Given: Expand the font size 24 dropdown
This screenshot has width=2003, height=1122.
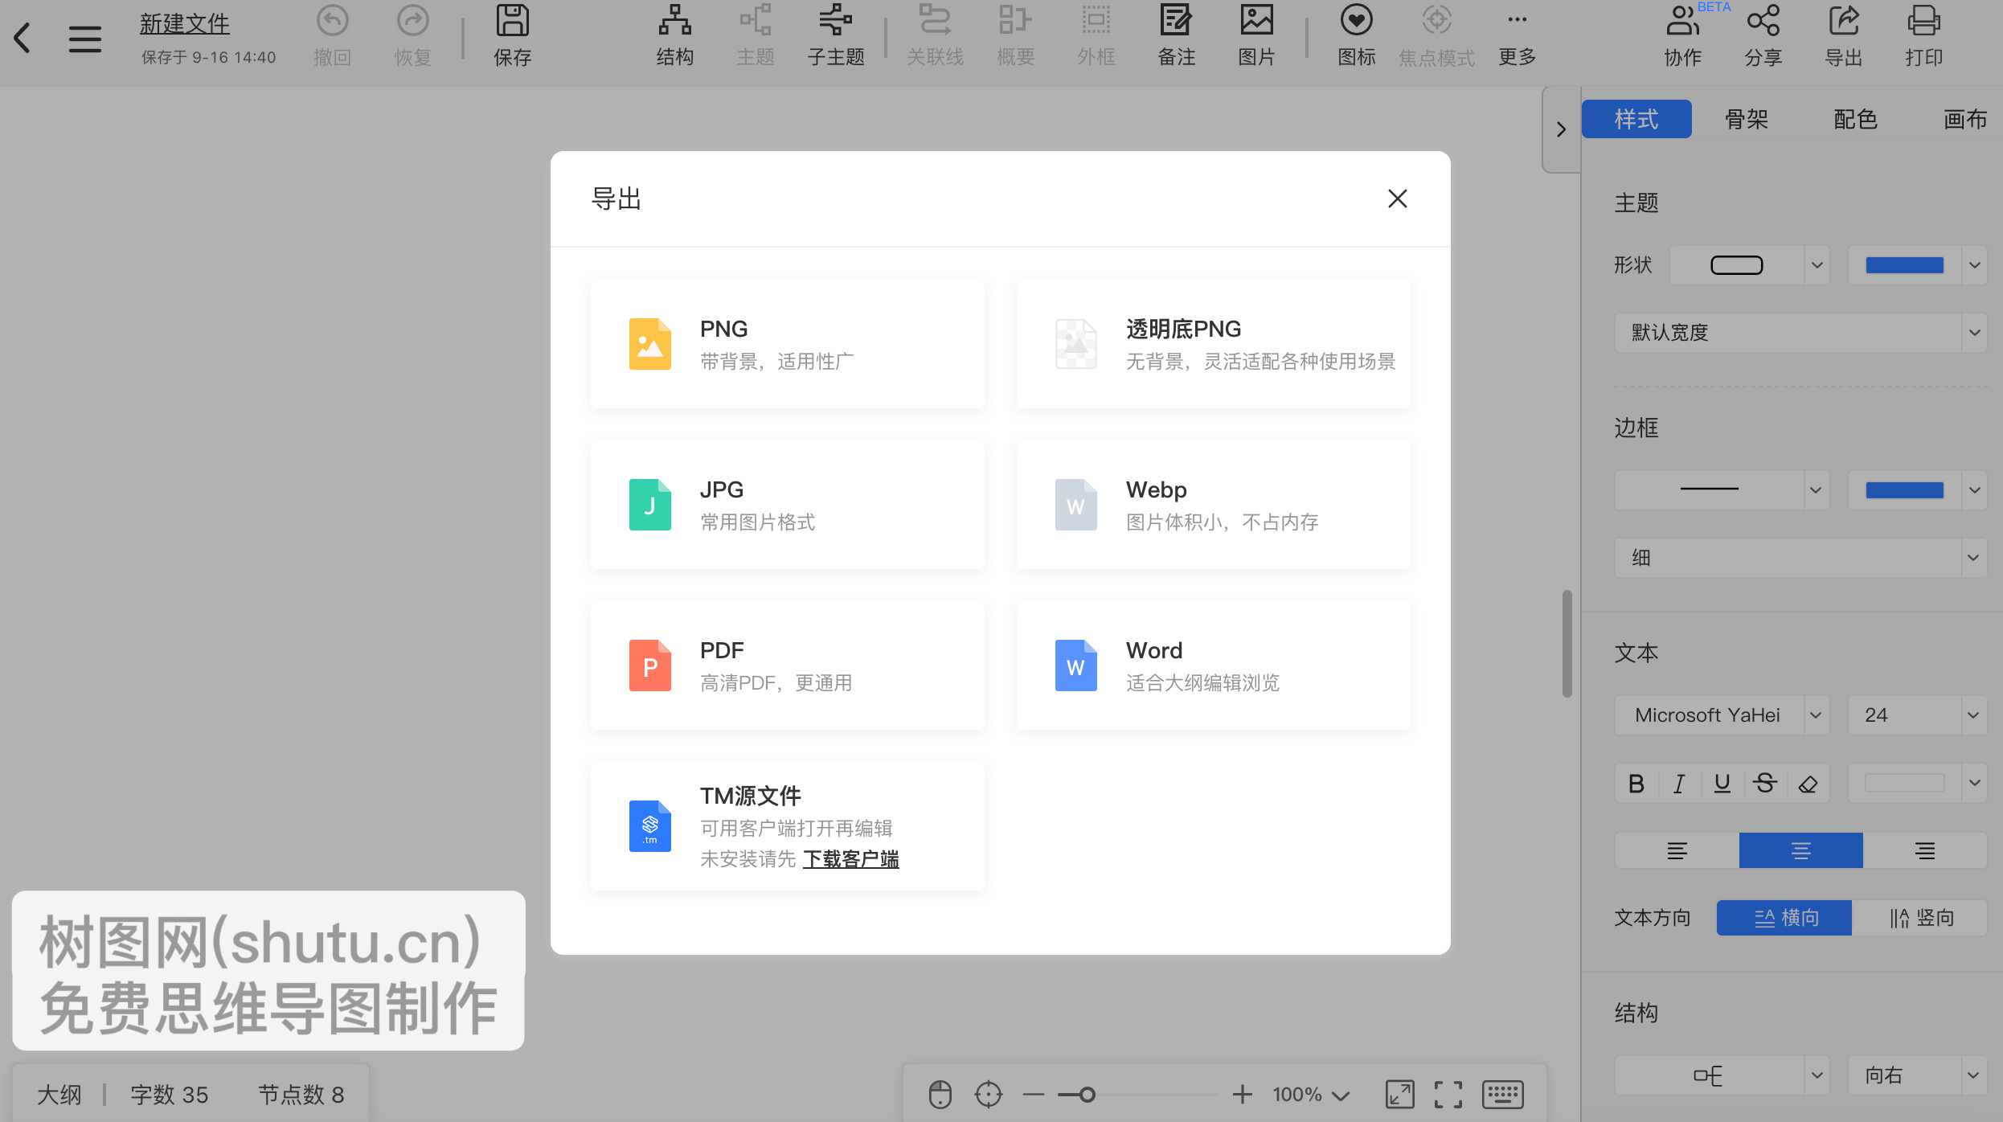Looking at the screenshot, I should [1917, 715].
